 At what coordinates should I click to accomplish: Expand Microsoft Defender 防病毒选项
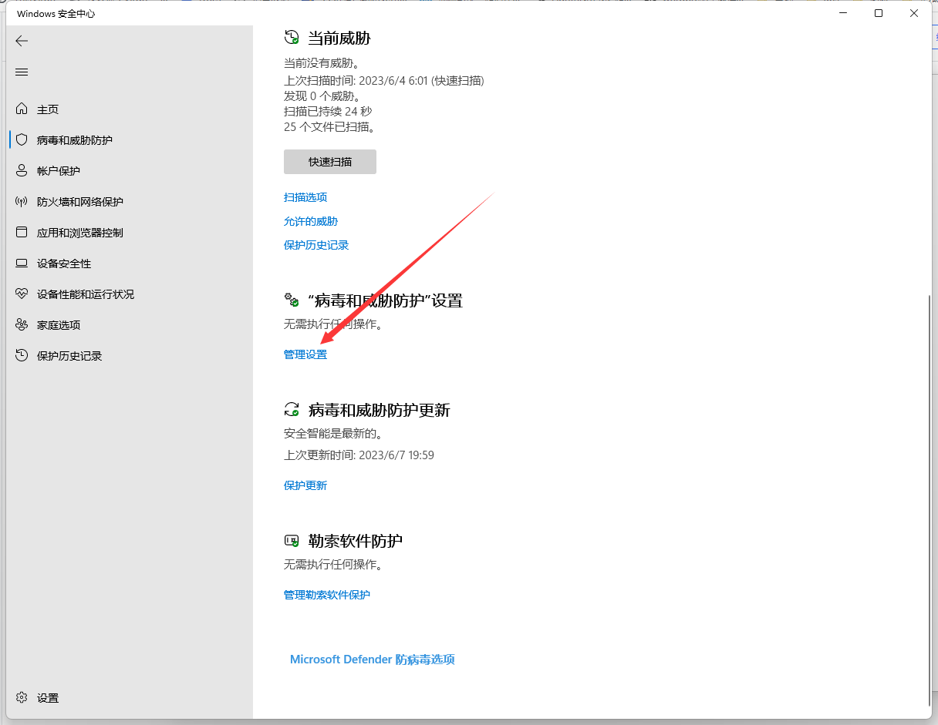pos(373,660)
